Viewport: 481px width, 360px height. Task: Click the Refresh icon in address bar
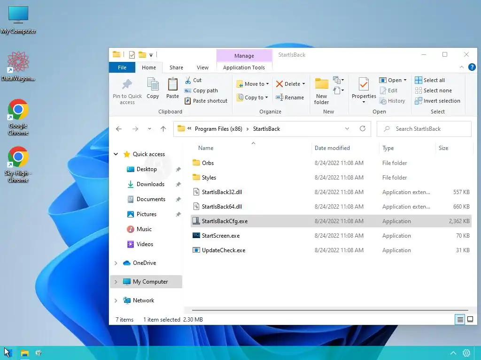coord(363,128)
